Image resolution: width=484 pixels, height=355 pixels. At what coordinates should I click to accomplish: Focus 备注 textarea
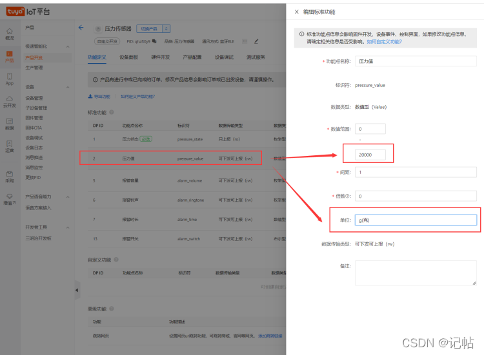click(416, 273)
